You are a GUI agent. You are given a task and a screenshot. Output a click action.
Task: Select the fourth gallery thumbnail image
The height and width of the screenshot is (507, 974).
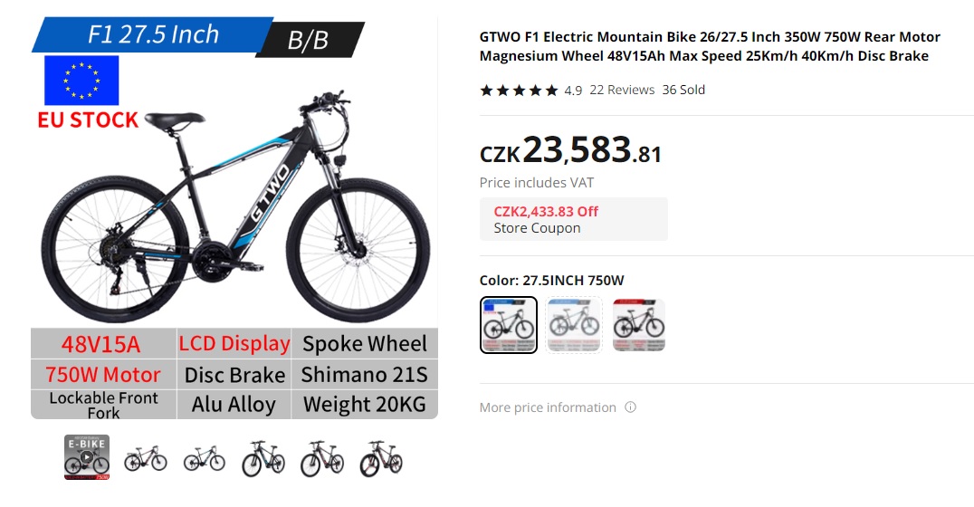[x=263, y=458]
